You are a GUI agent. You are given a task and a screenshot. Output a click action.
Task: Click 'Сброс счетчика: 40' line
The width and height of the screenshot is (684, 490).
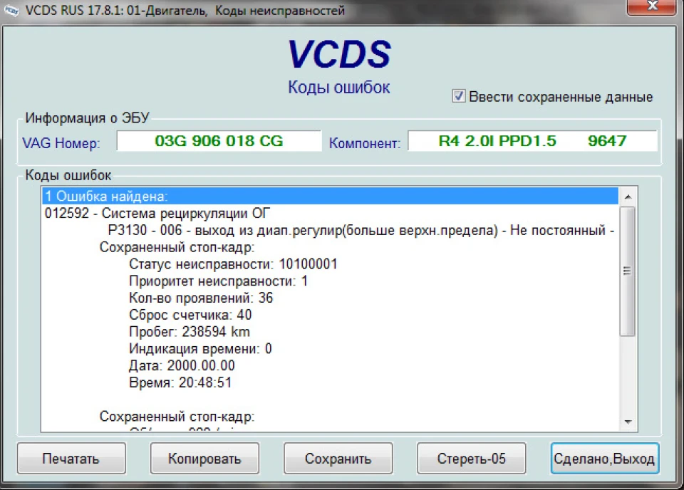(190, 315)
